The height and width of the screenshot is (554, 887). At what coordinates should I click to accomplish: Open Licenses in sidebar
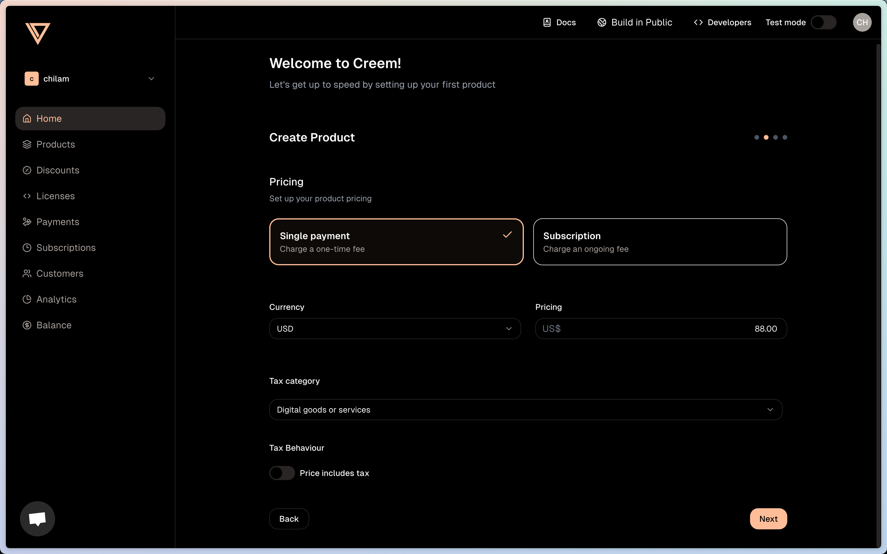(90, 196)
